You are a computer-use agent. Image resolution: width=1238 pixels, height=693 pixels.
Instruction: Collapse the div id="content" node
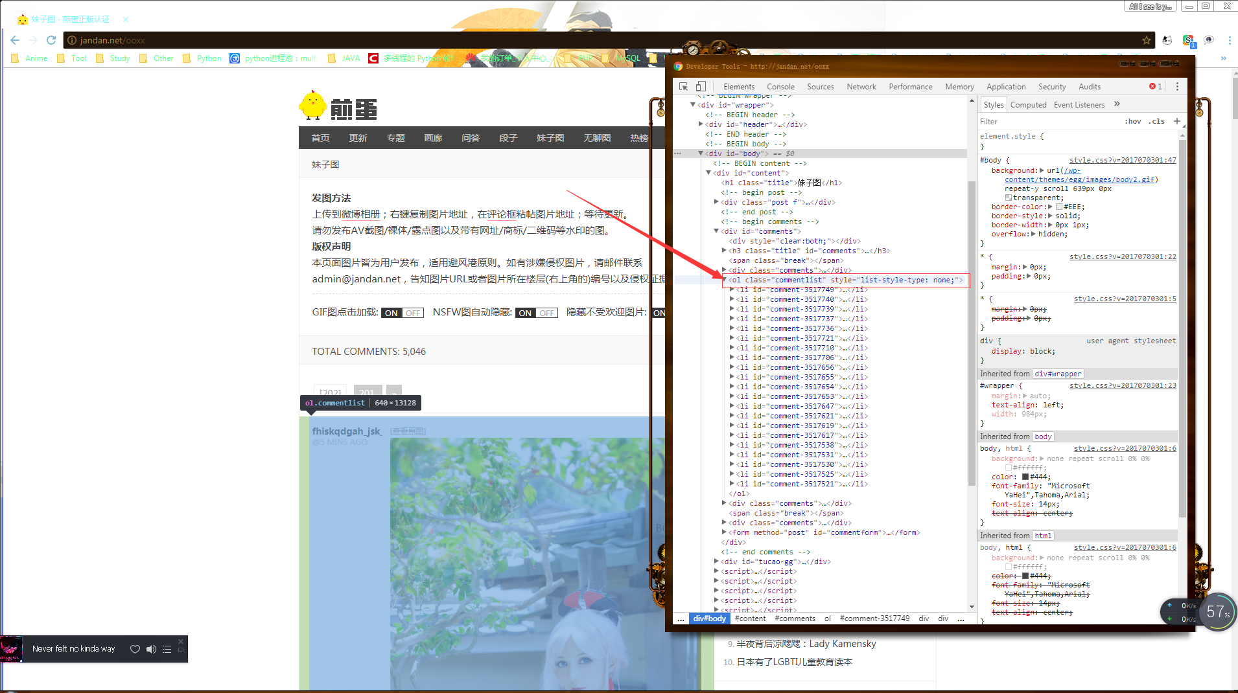(x=708, y=173)
